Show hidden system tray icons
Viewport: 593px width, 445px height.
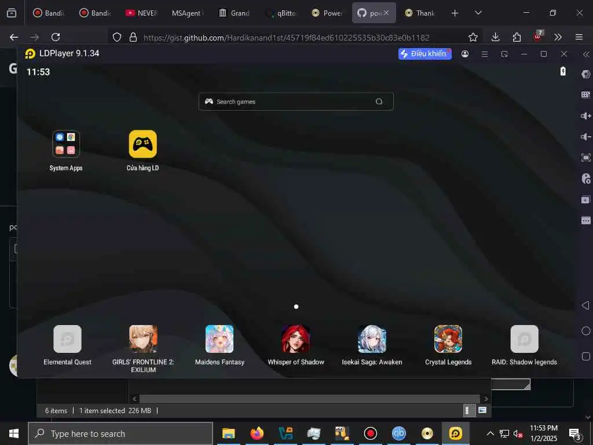tap(490, 433)
